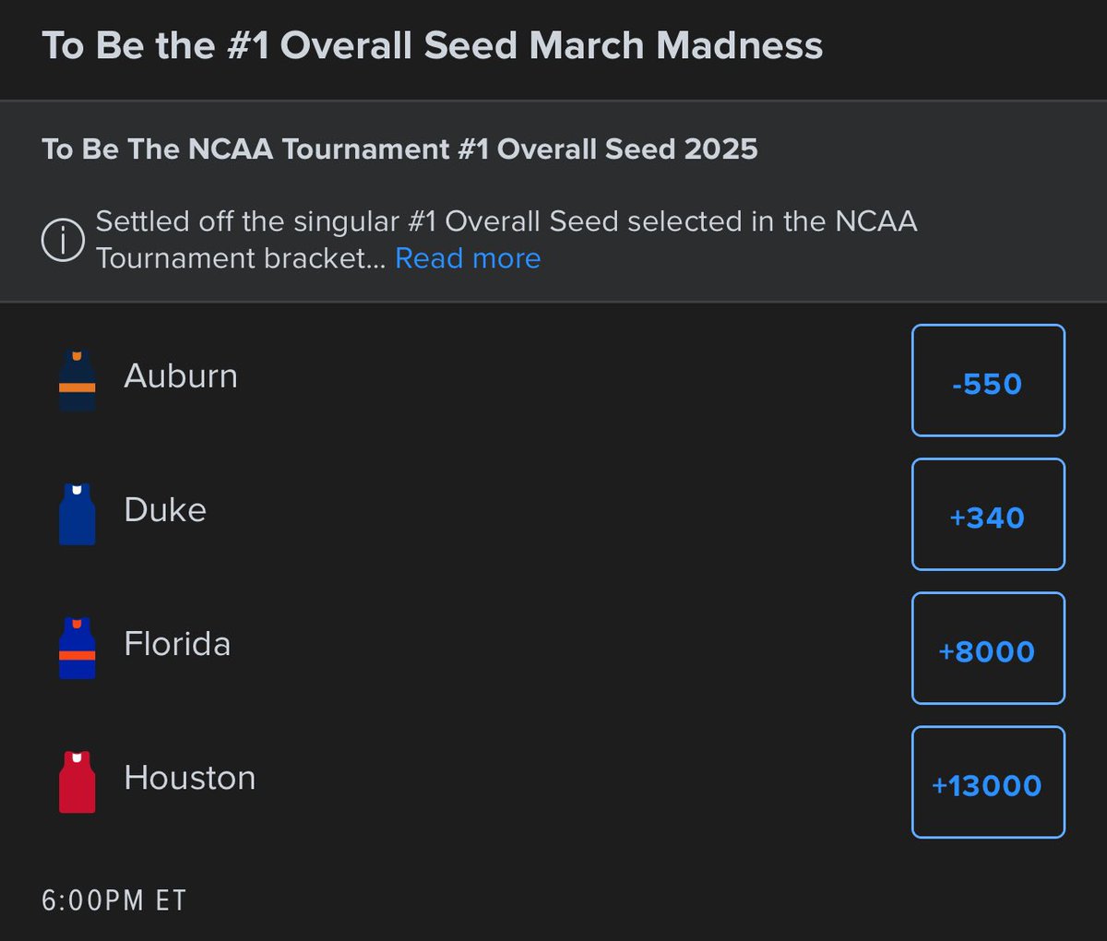The height and width of the screenshot is (941, 1107).
Task: Click the 'Tournament bracket' text line
Action: pyautogui.click(x=231, y=259)
